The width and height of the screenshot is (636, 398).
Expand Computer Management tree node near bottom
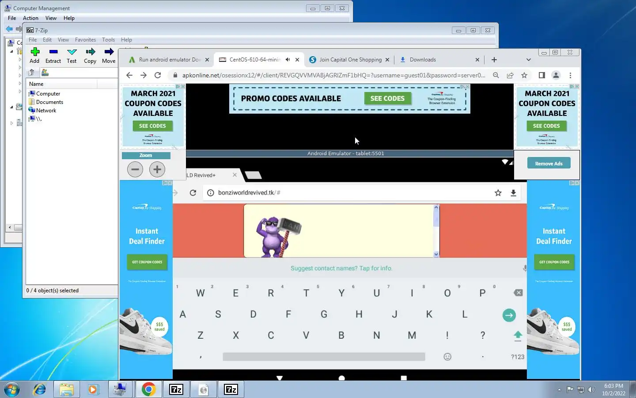[x=11, y=123]
